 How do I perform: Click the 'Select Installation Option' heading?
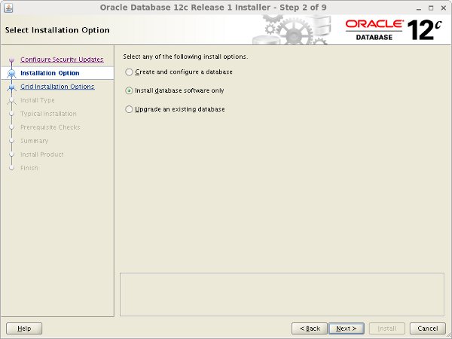click(57, 30)
